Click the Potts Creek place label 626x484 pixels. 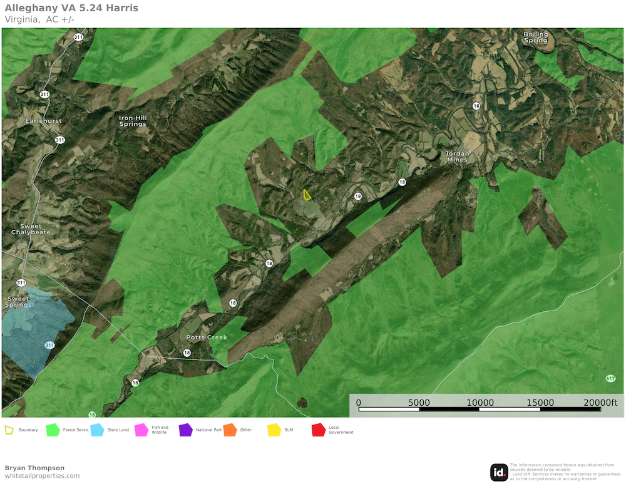point(207,337)
